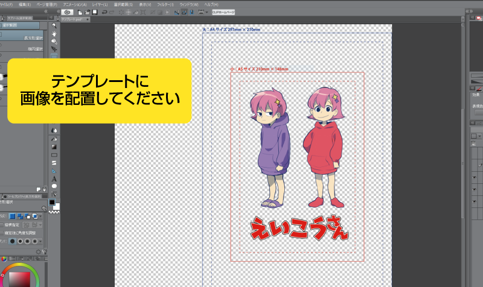Redo the action with the redo arrow
This screenshot has width=483, height=287.
click(x=112, y=12)
